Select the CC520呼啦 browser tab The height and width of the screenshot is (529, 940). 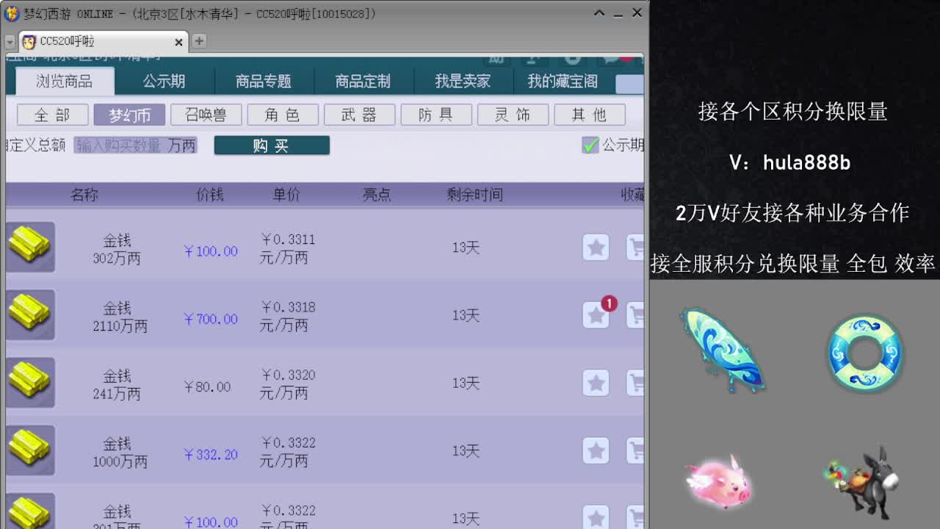coord(103,42)
